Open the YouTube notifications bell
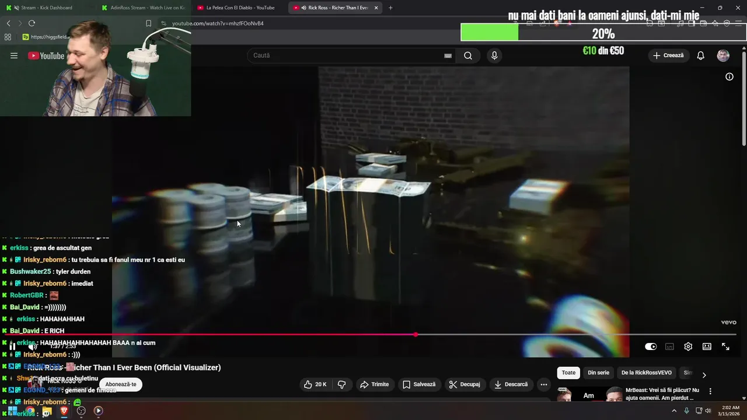This screenshot has height=420, width=747. [x=700, y=55]
